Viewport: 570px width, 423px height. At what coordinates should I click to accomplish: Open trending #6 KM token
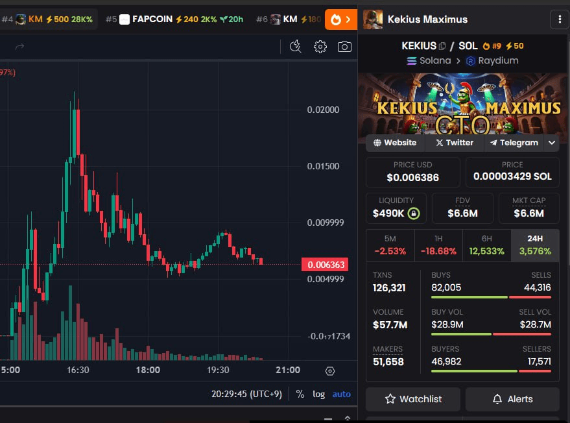(289, 19)
